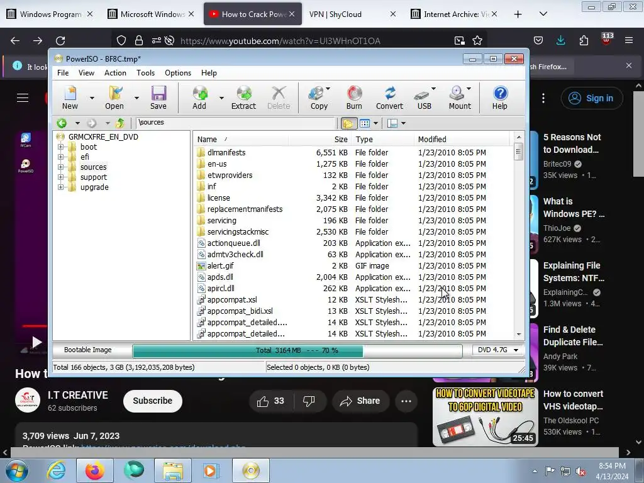644x483 pixels.
Task: Open the File menu
Action: tap(63, 73)
